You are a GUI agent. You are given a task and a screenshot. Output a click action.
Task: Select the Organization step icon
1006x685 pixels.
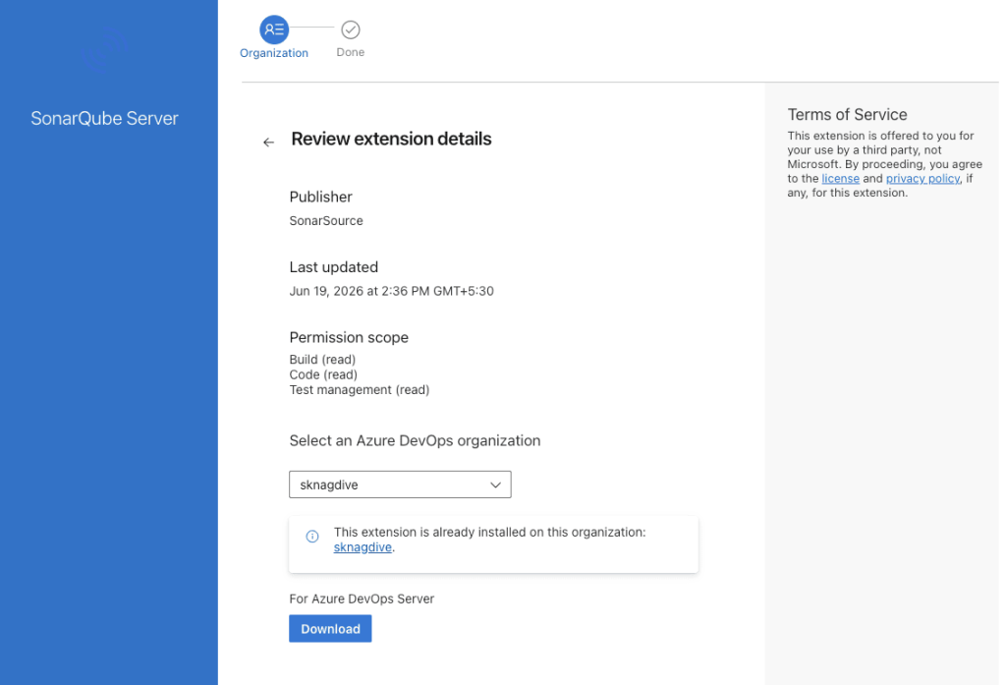[x=274, y=29]
